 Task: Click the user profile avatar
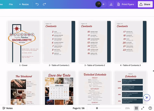point(98,4)
